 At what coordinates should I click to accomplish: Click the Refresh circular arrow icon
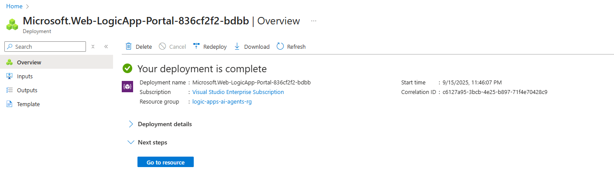pyautogui.click(x=280, y=46)
